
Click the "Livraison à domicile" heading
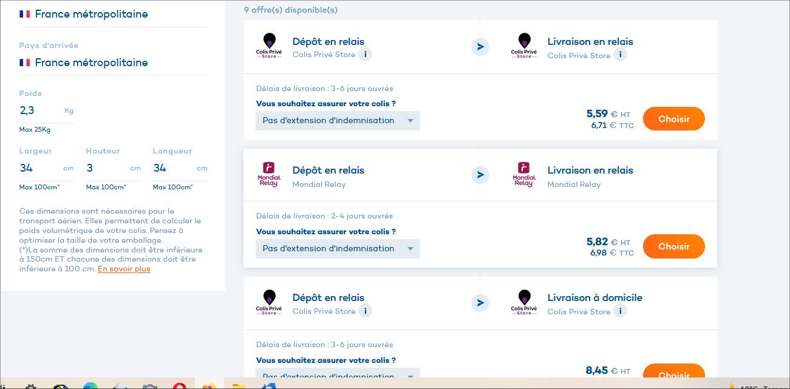[595, 297]
